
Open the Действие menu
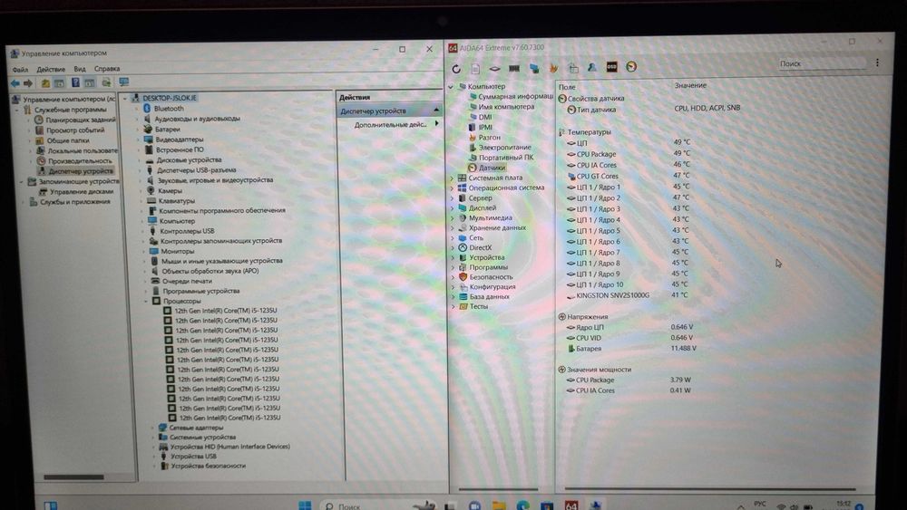pyautogui.click(x=51, y=70)
